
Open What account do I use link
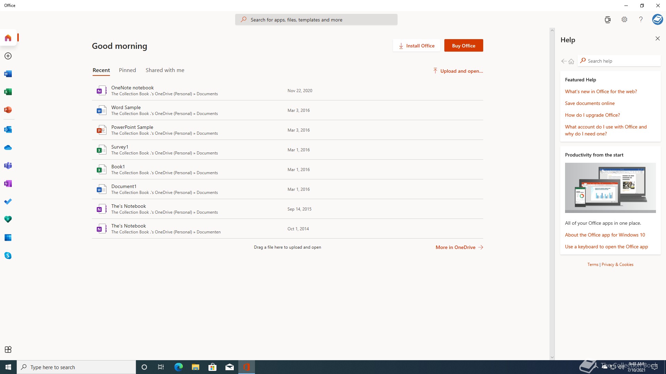point(606,130)
